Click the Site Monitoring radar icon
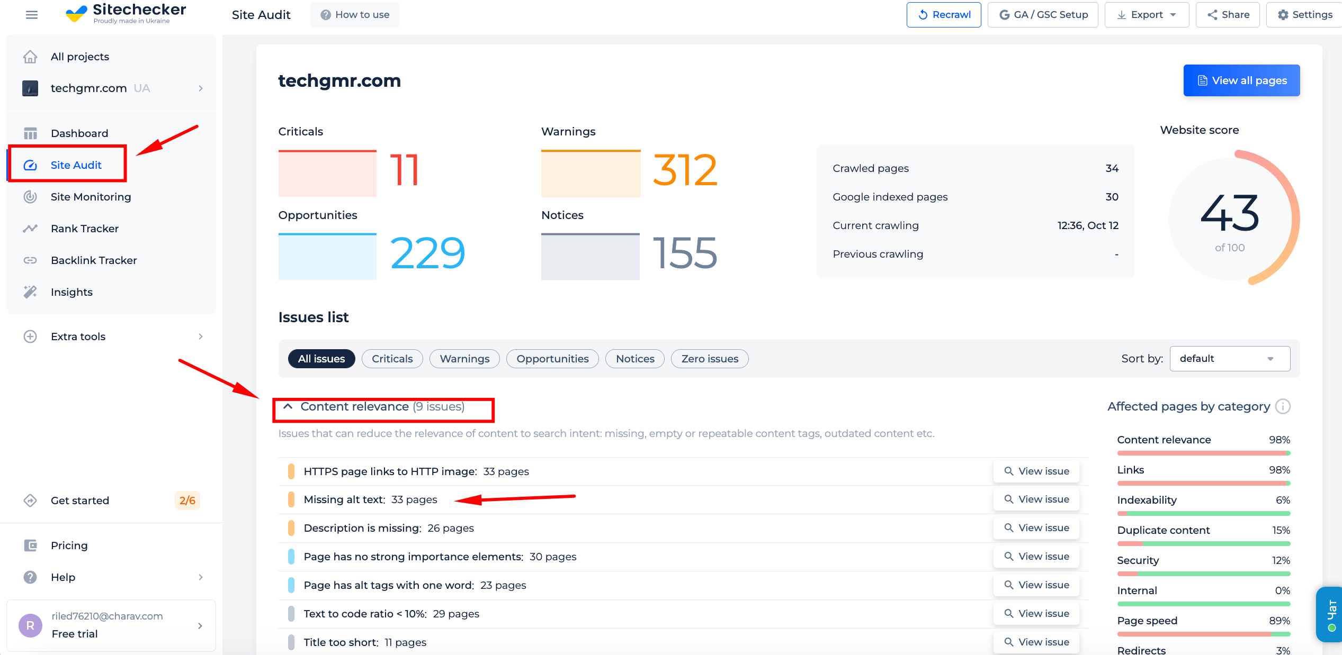This screenshot has width=1342, height=655. (x=30, y=197)
